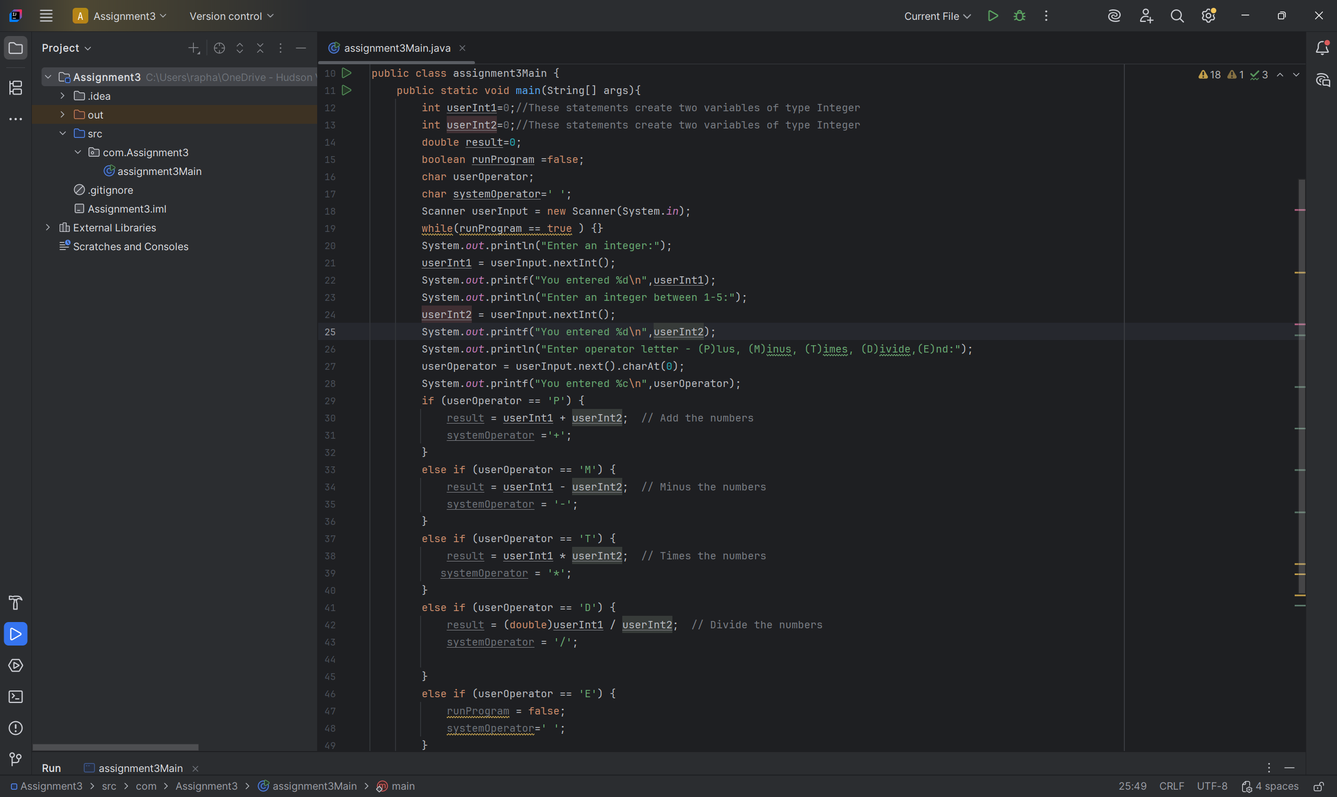
Task: Expand the .idea folder in the project tree
Action: click(x=62, y=96)
